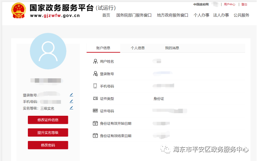This screenshot has height=161, width=257.
Task: Click the ID card icon beside 证件类型
Action: click(95, 98)
